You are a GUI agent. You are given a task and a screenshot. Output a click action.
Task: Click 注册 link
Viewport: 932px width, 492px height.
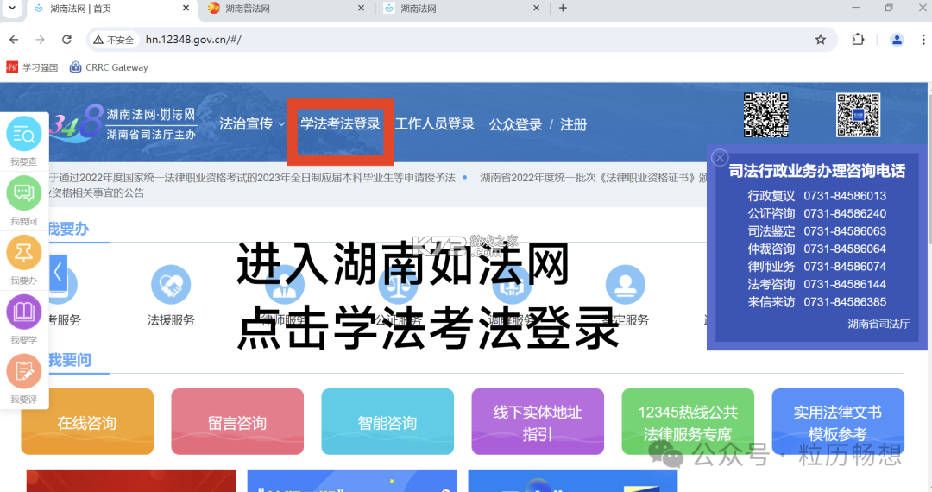pos(573,125)
